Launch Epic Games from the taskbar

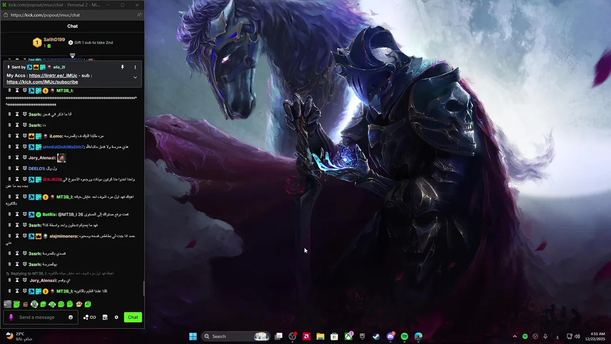[362, 336]
